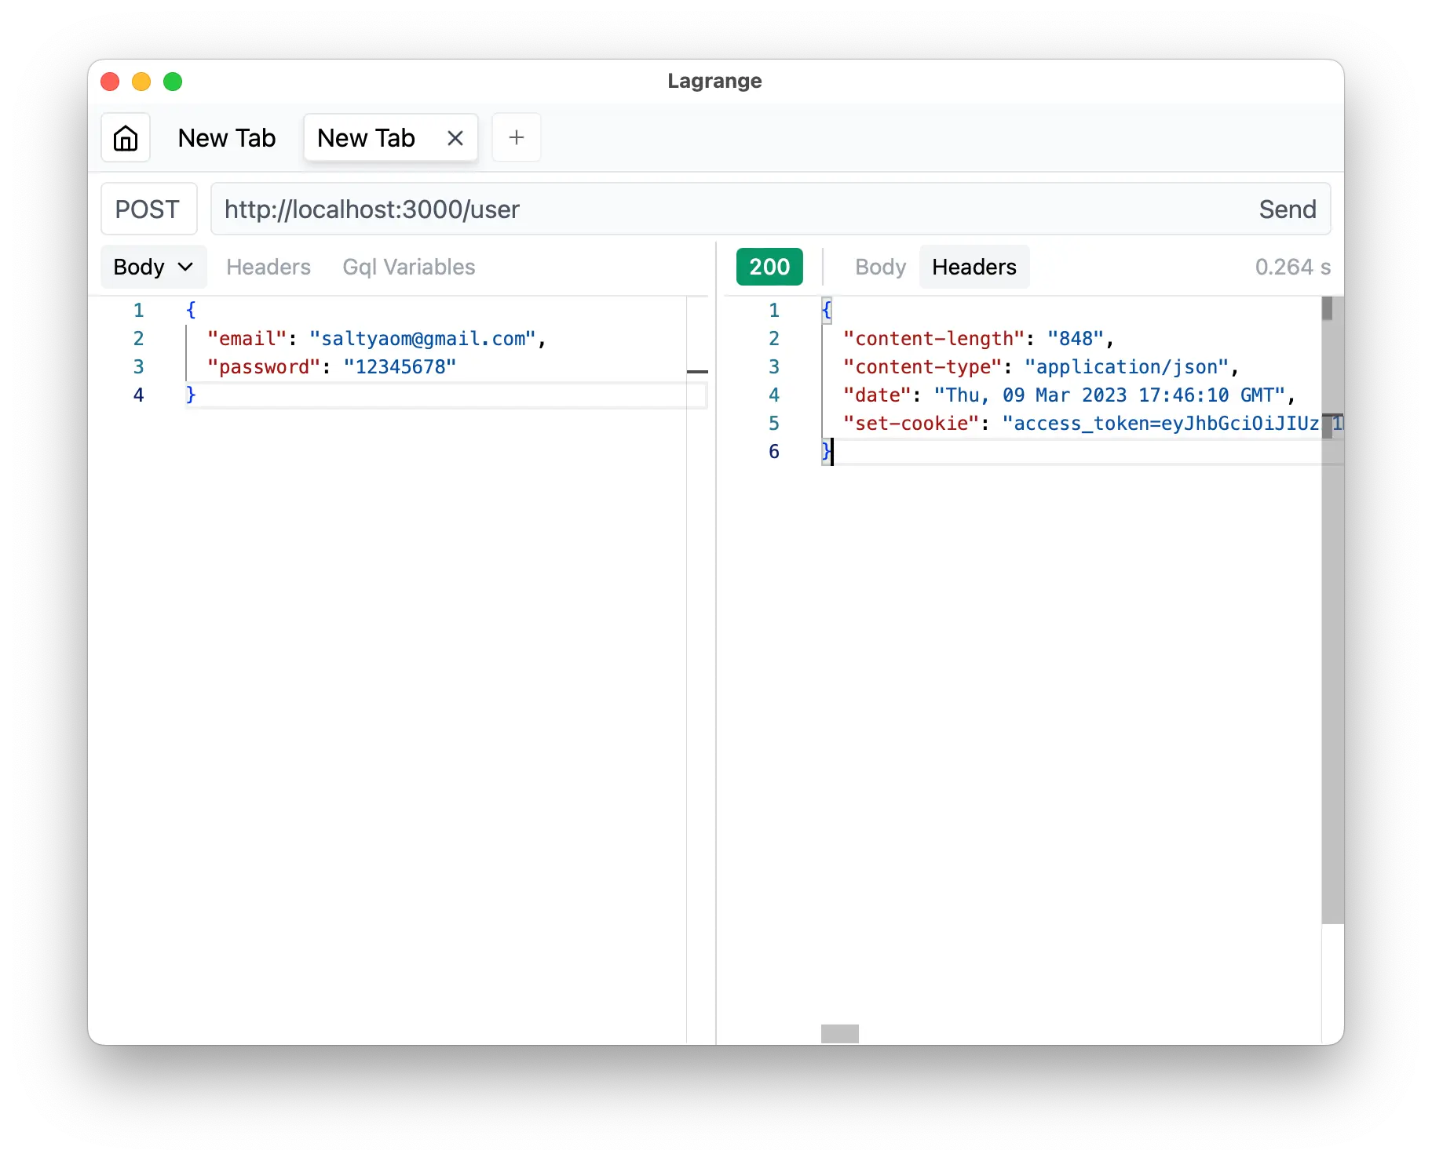The width and height of the screenshot is (1432, 1161).
Task: Click the 200 status badge
Action: (769, 268)
